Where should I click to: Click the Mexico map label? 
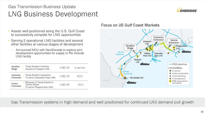(106, 80)
